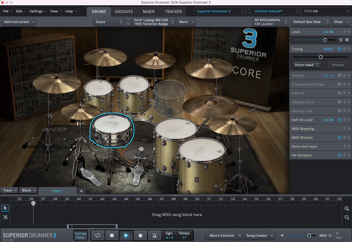The height and width of the screenshot is (242, 352).
Task: Select the ride cymbal on right
Action: pyautogui.click(x=210, y=106)
